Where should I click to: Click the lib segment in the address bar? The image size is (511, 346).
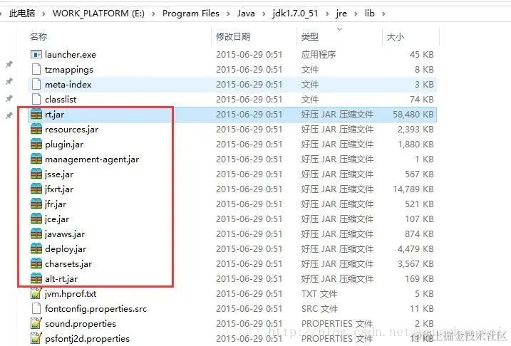pos(370,14)
